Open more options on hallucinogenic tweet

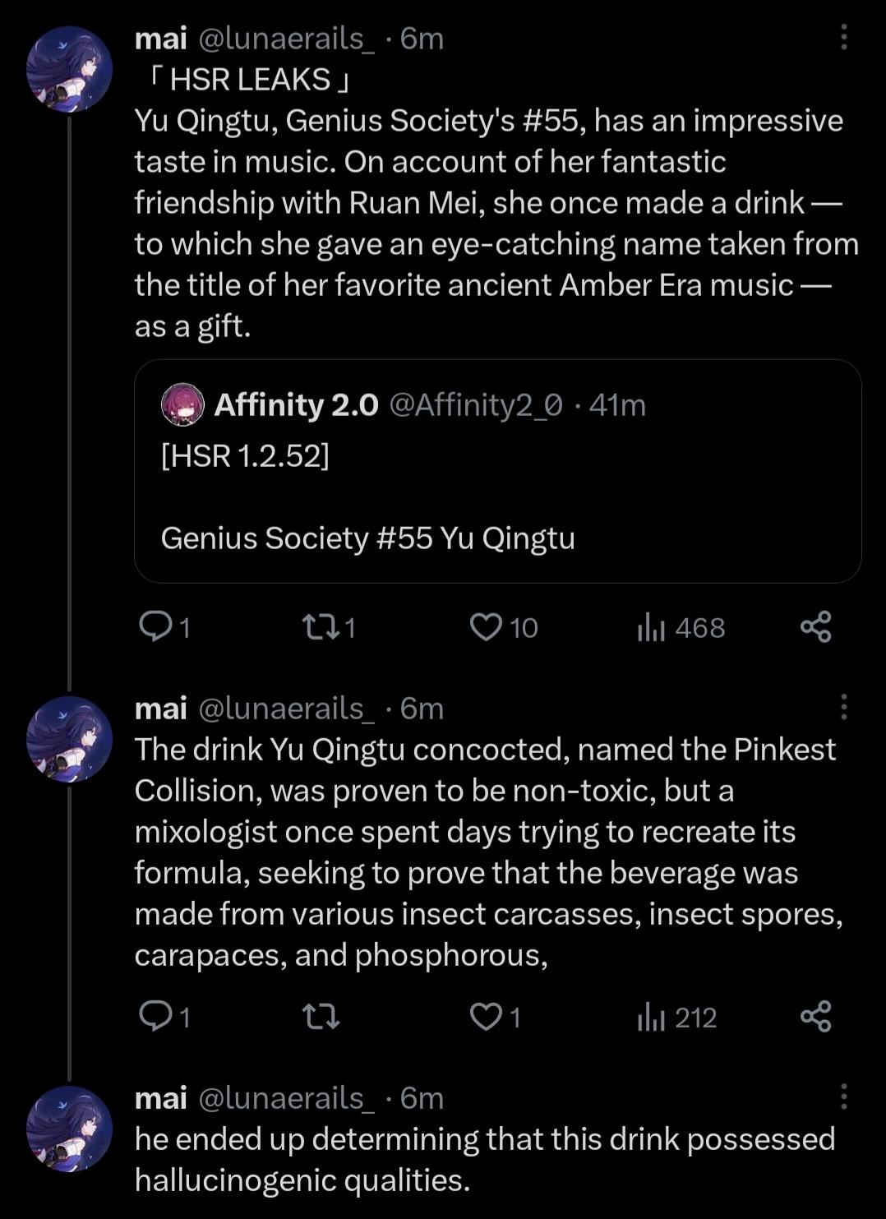click(x=843, y=1097)
